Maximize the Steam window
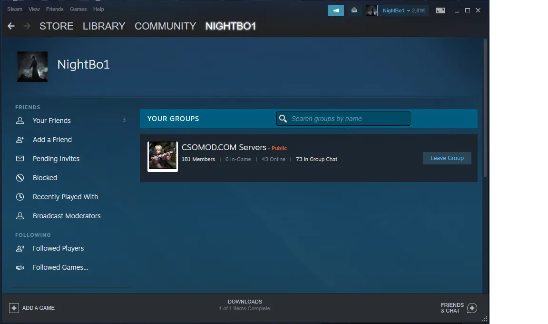Image resolution: width=548 pixels, height=324 pixels. (x=467, y=10)
